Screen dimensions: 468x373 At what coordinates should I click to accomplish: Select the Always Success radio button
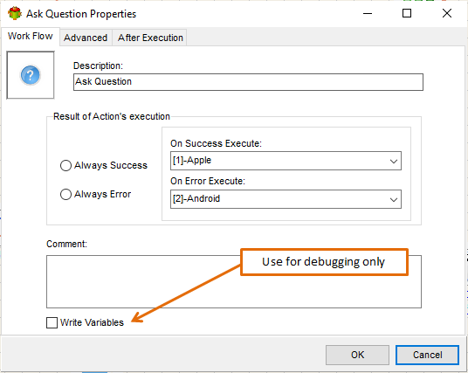coord(65,165)
